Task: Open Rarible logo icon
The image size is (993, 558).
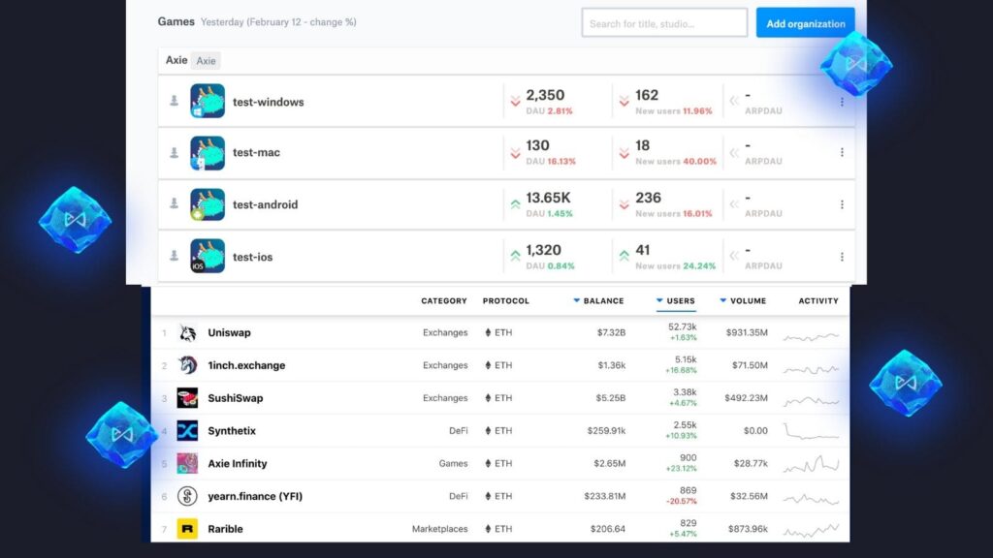Action: point(187,529)
